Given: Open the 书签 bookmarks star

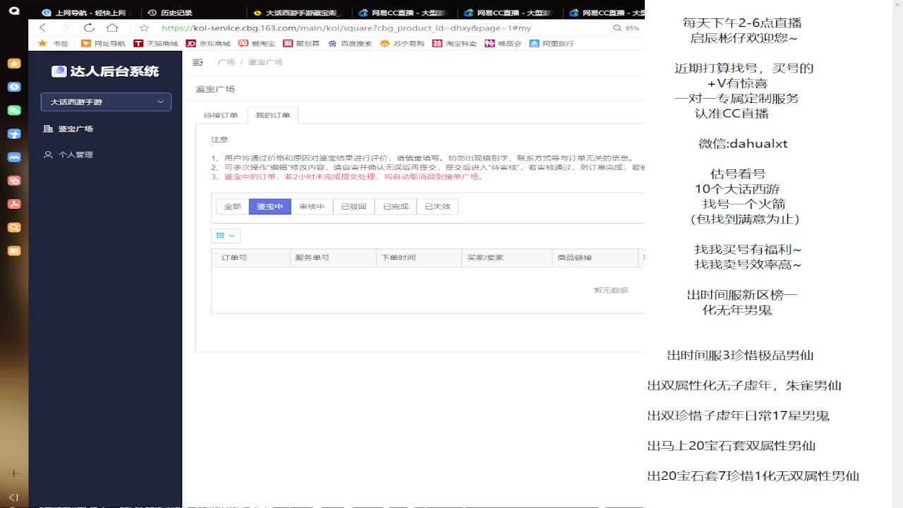Looking at the screenshot, I should click(53, 43).
